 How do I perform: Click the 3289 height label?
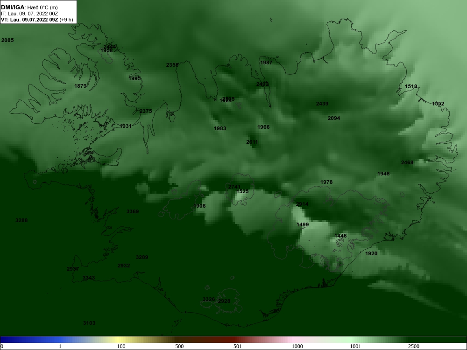(142, 257)
